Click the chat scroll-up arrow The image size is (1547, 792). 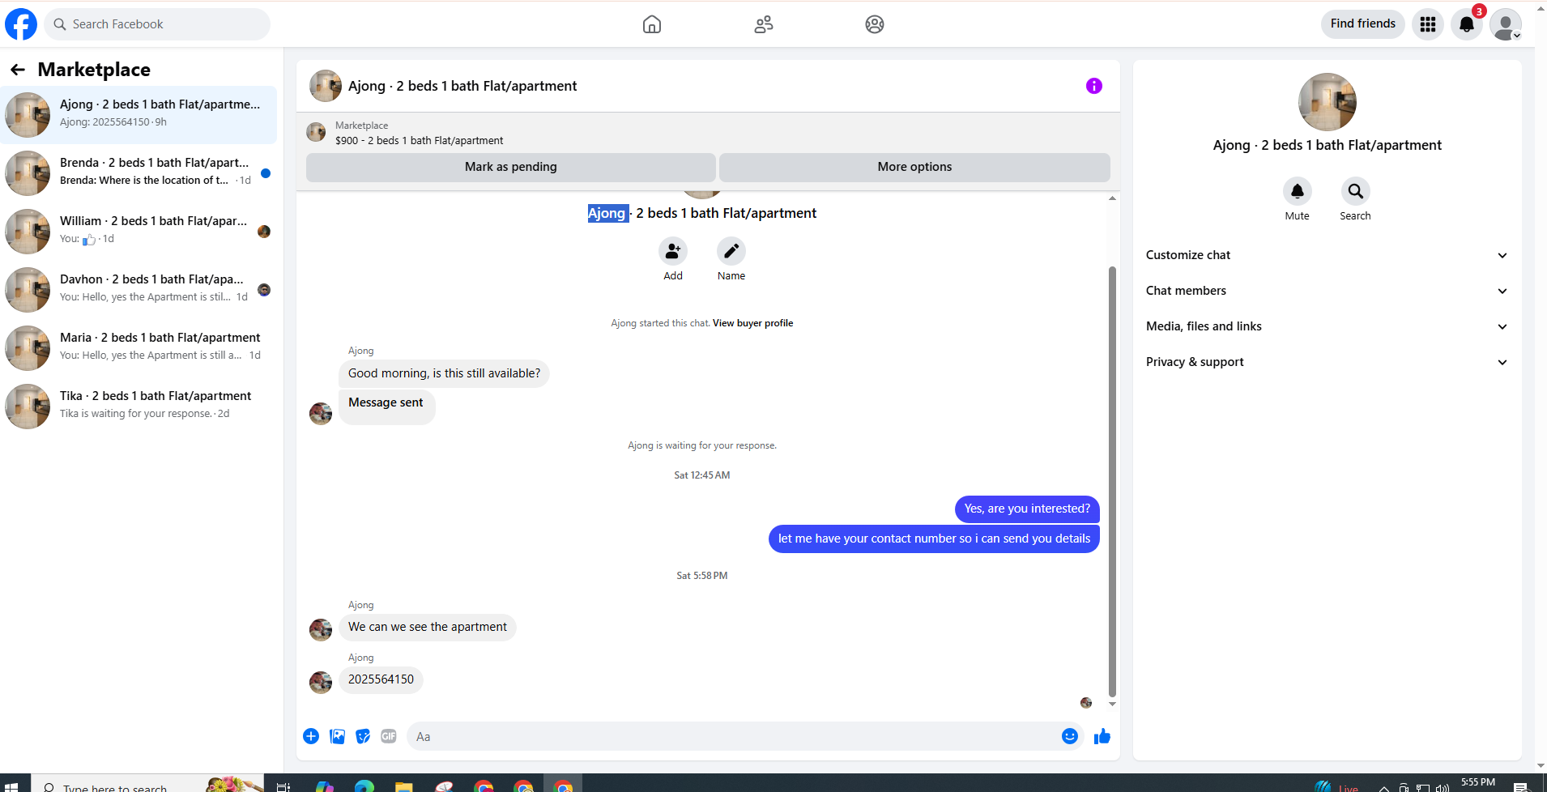pyautogui.click(x=1112, y=198)
